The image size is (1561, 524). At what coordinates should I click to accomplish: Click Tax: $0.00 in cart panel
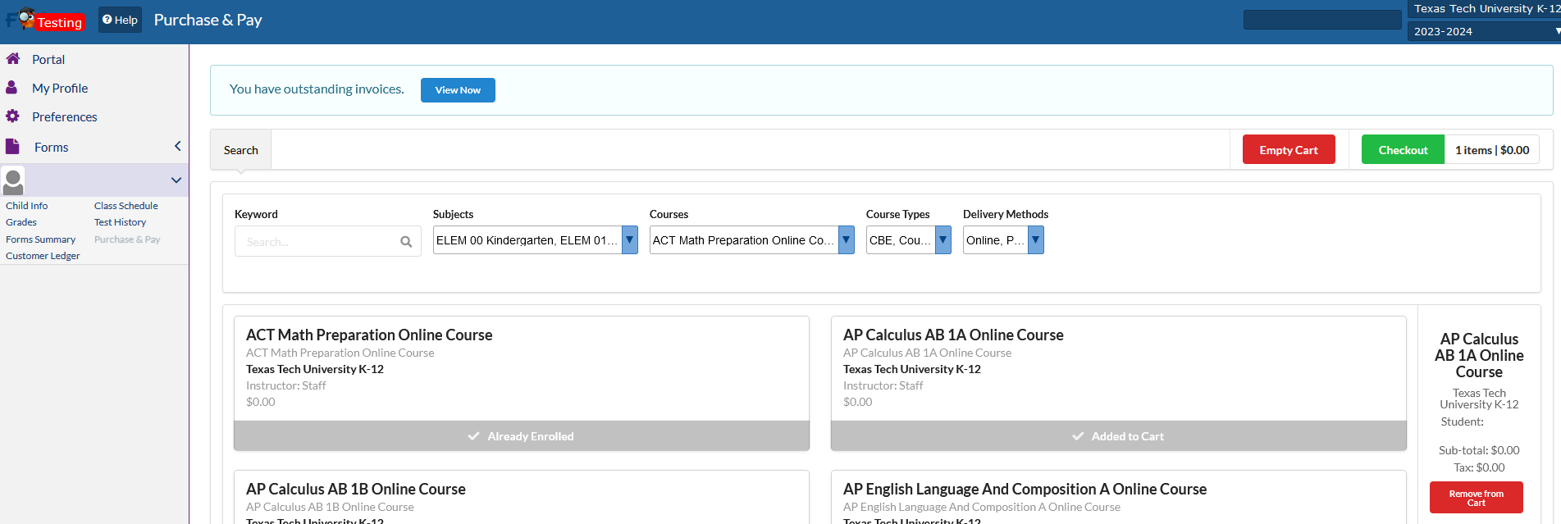pyautogui.click(x=1479, y=467)
